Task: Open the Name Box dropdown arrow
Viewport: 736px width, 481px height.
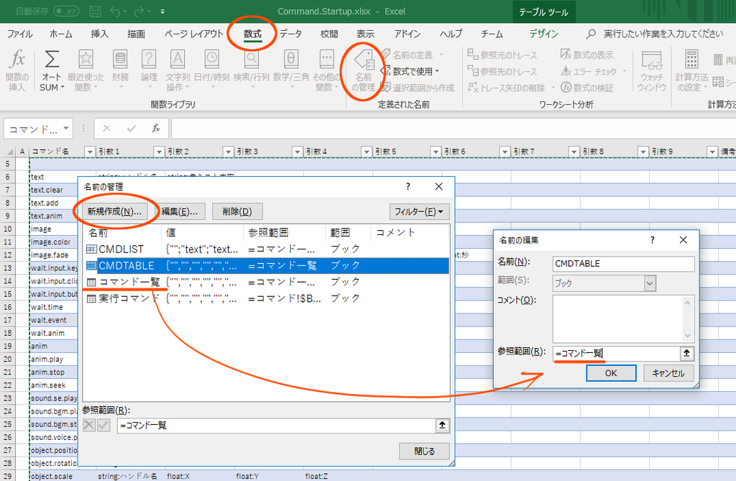Action: coord(66,128)
